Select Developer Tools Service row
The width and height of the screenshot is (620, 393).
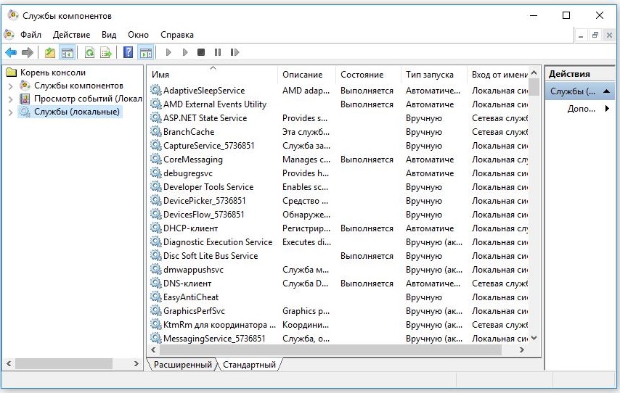pyautogui.click(x=208, y=187)
